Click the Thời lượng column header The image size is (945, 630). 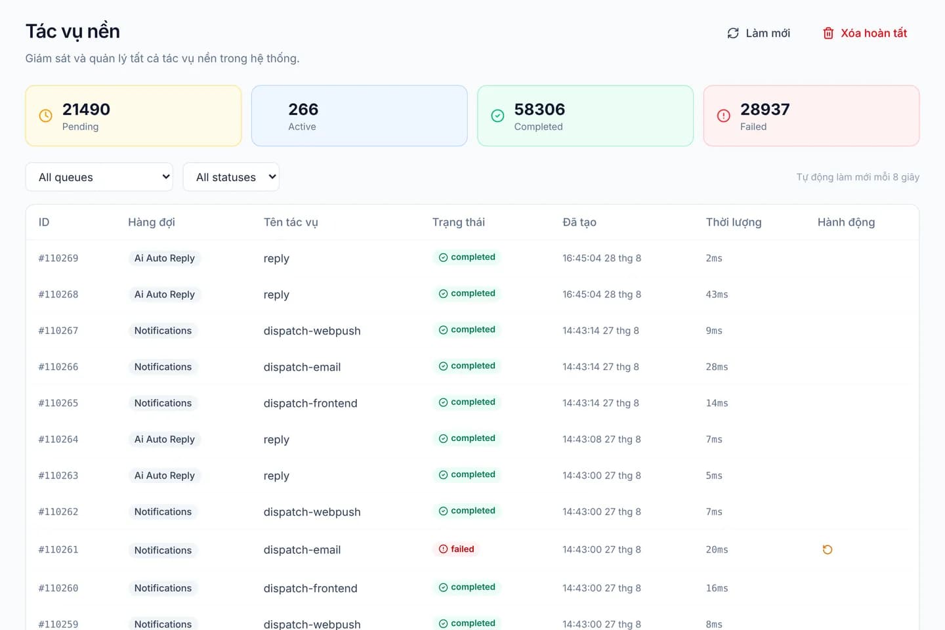tap(734, 222)
